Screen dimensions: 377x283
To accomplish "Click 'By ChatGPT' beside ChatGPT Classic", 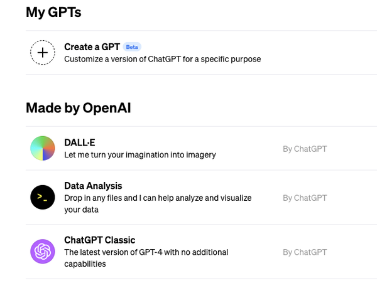I will pyautogui.click(x=305, y=252).
